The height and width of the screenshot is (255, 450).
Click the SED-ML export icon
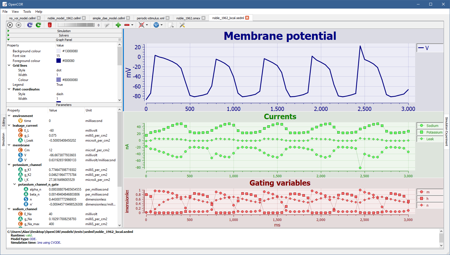coord(156,25)
